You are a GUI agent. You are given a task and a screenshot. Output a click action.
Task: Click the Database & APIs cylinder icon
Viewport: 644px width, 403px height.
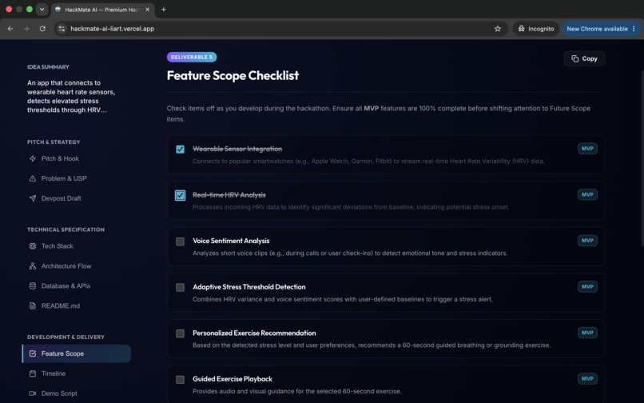[x=33, y=285]
